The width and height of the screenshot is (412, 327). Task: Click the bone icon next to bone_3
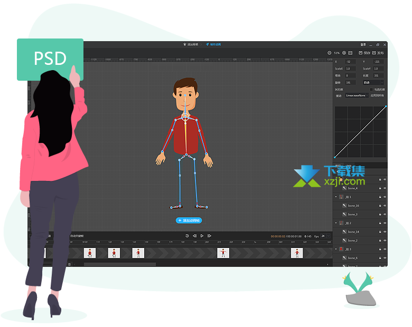coord(344,214)
